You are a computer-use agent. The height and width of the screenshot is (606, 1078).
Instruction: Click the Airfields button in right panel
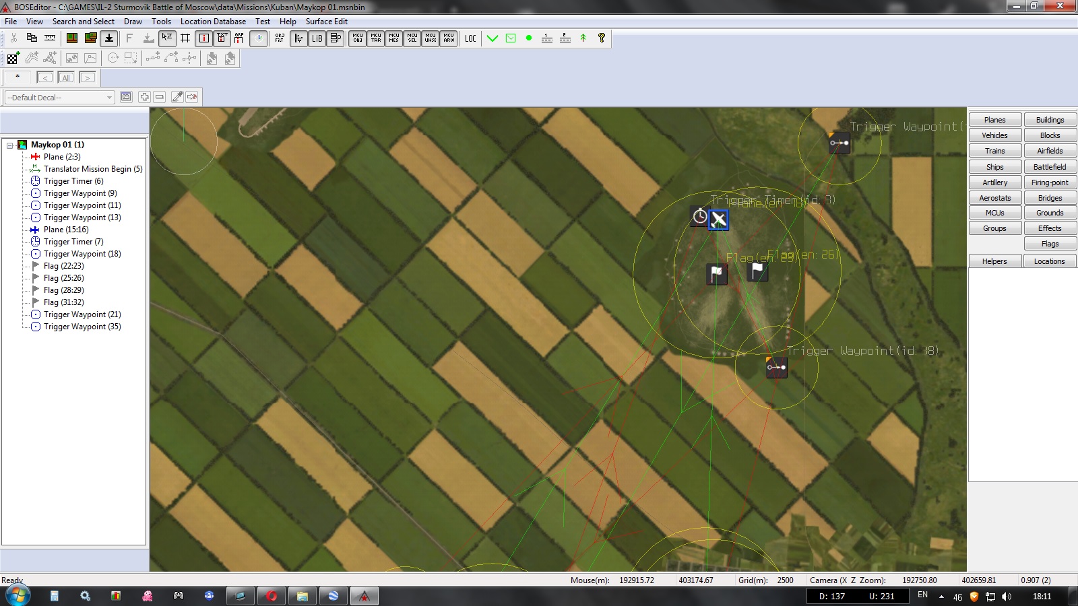(1050, 151)
